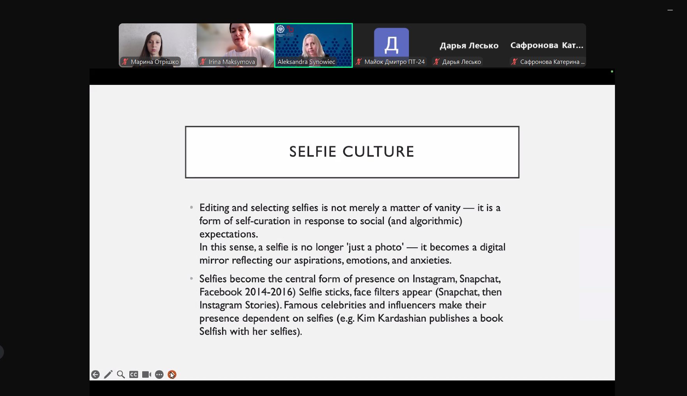Select Сафронова Катерина participant tile
The width and height of the screenshot is (687, 396).
pyautogui.click(x=547, y=45)
